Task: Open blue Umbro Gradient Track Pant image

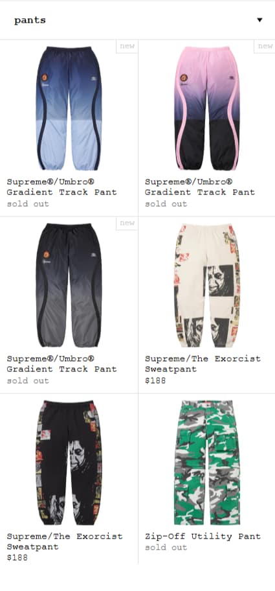Action: 69,108
